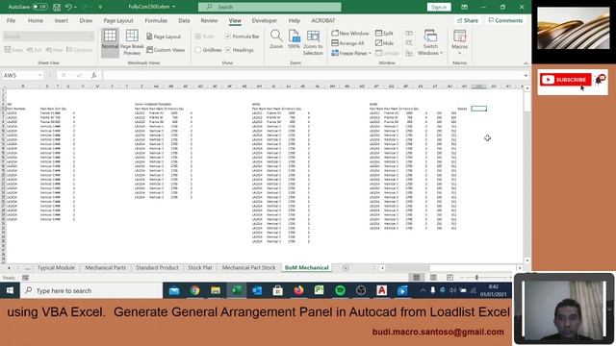
Task: Switch to the Mechanical Parts sheet
Action: (x=105, y=267)
